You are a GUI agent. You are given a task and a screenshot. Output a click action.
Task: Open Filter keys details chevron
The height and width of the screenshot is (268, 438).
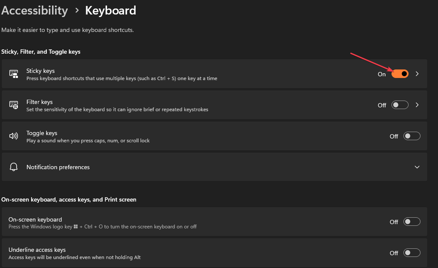[x=418, y=105]
